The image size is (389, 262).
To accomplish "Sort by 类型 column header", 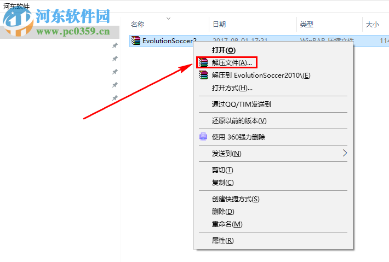I will coord(307,24).
